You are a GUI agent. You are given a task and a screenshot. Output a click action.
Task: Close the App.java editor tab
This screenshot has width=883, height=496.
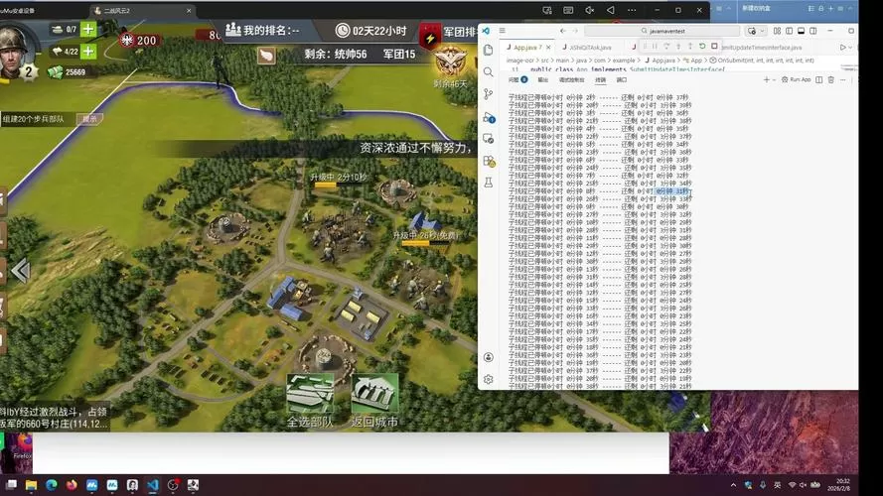pyautogui.click(x=548, y=48)
